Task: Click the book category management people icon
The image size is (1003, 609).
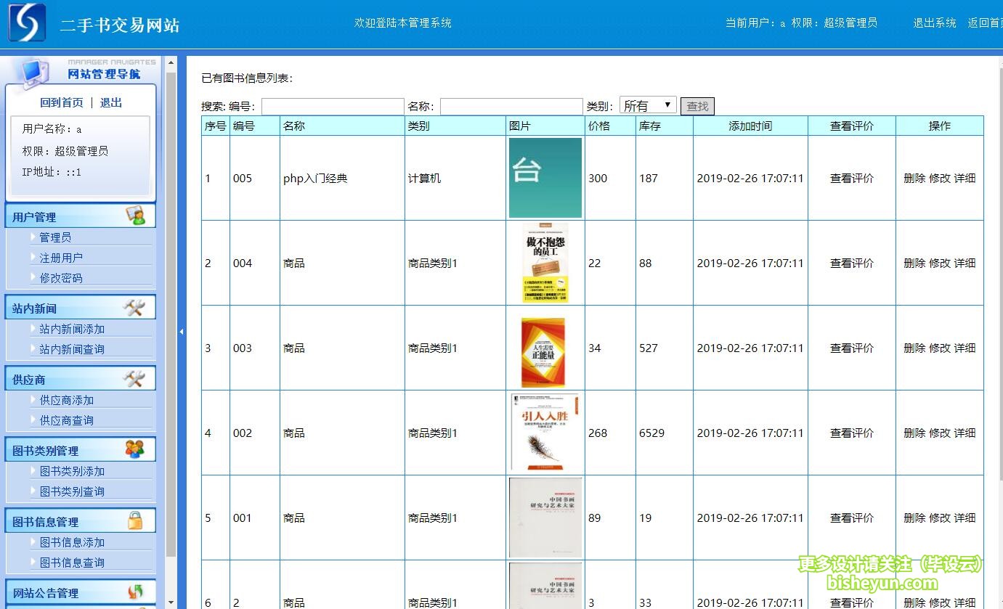Action: point(134,449)
